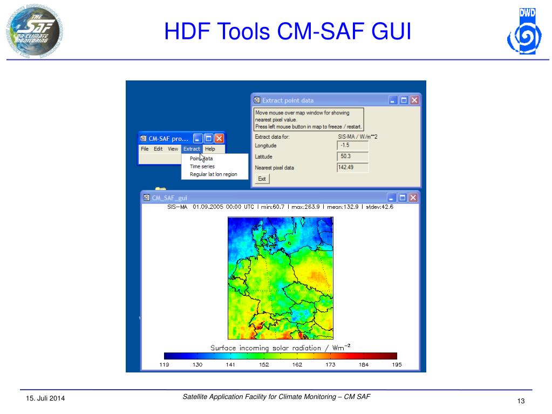Click the radiation color scale bar

pos(281,356)
